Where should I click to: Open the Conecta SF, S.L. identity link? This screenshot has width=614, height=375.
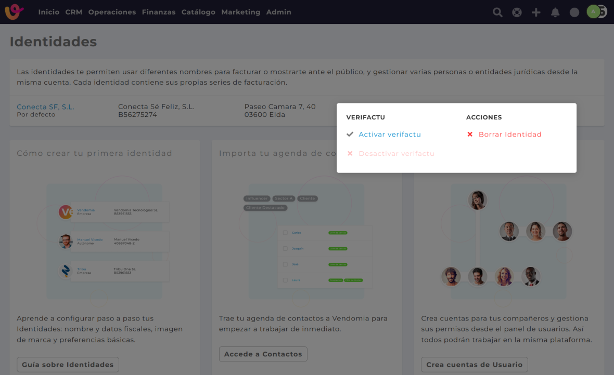point(45,107)
